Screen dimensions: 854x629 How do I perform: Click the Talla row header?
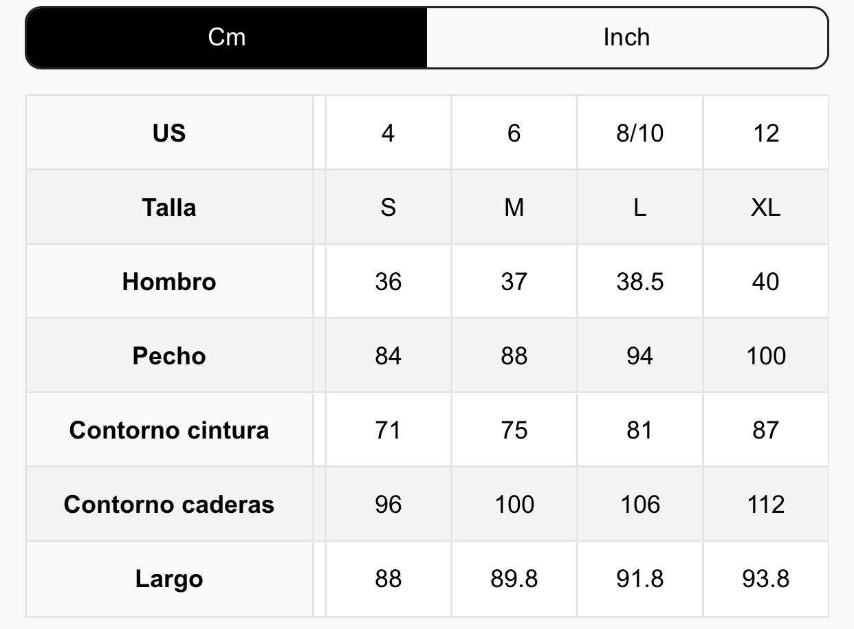(x=169, y=207)
